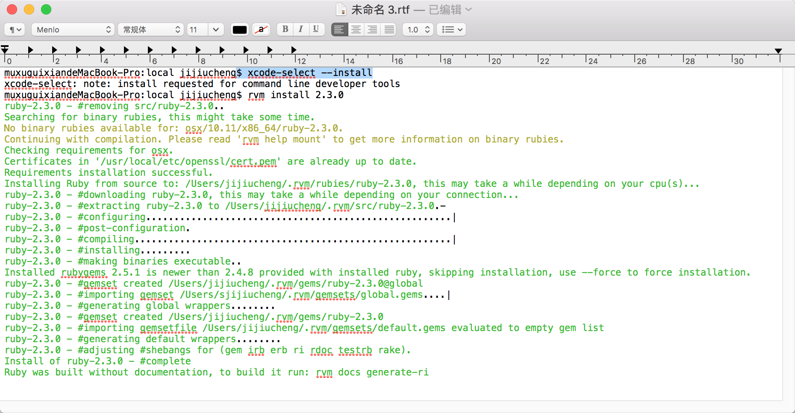Select the tab stop near ruler mark 12
795x413 pixels.
point(294,50)
